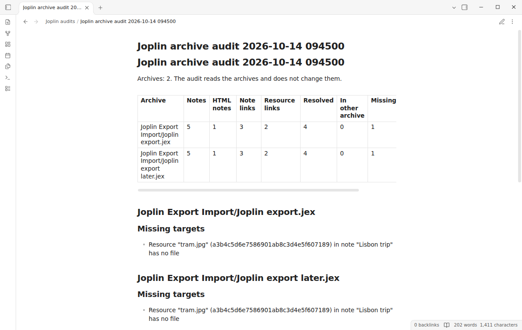
Task: Slide the table's horizontal scrollbar
Action: coord(248,190)
